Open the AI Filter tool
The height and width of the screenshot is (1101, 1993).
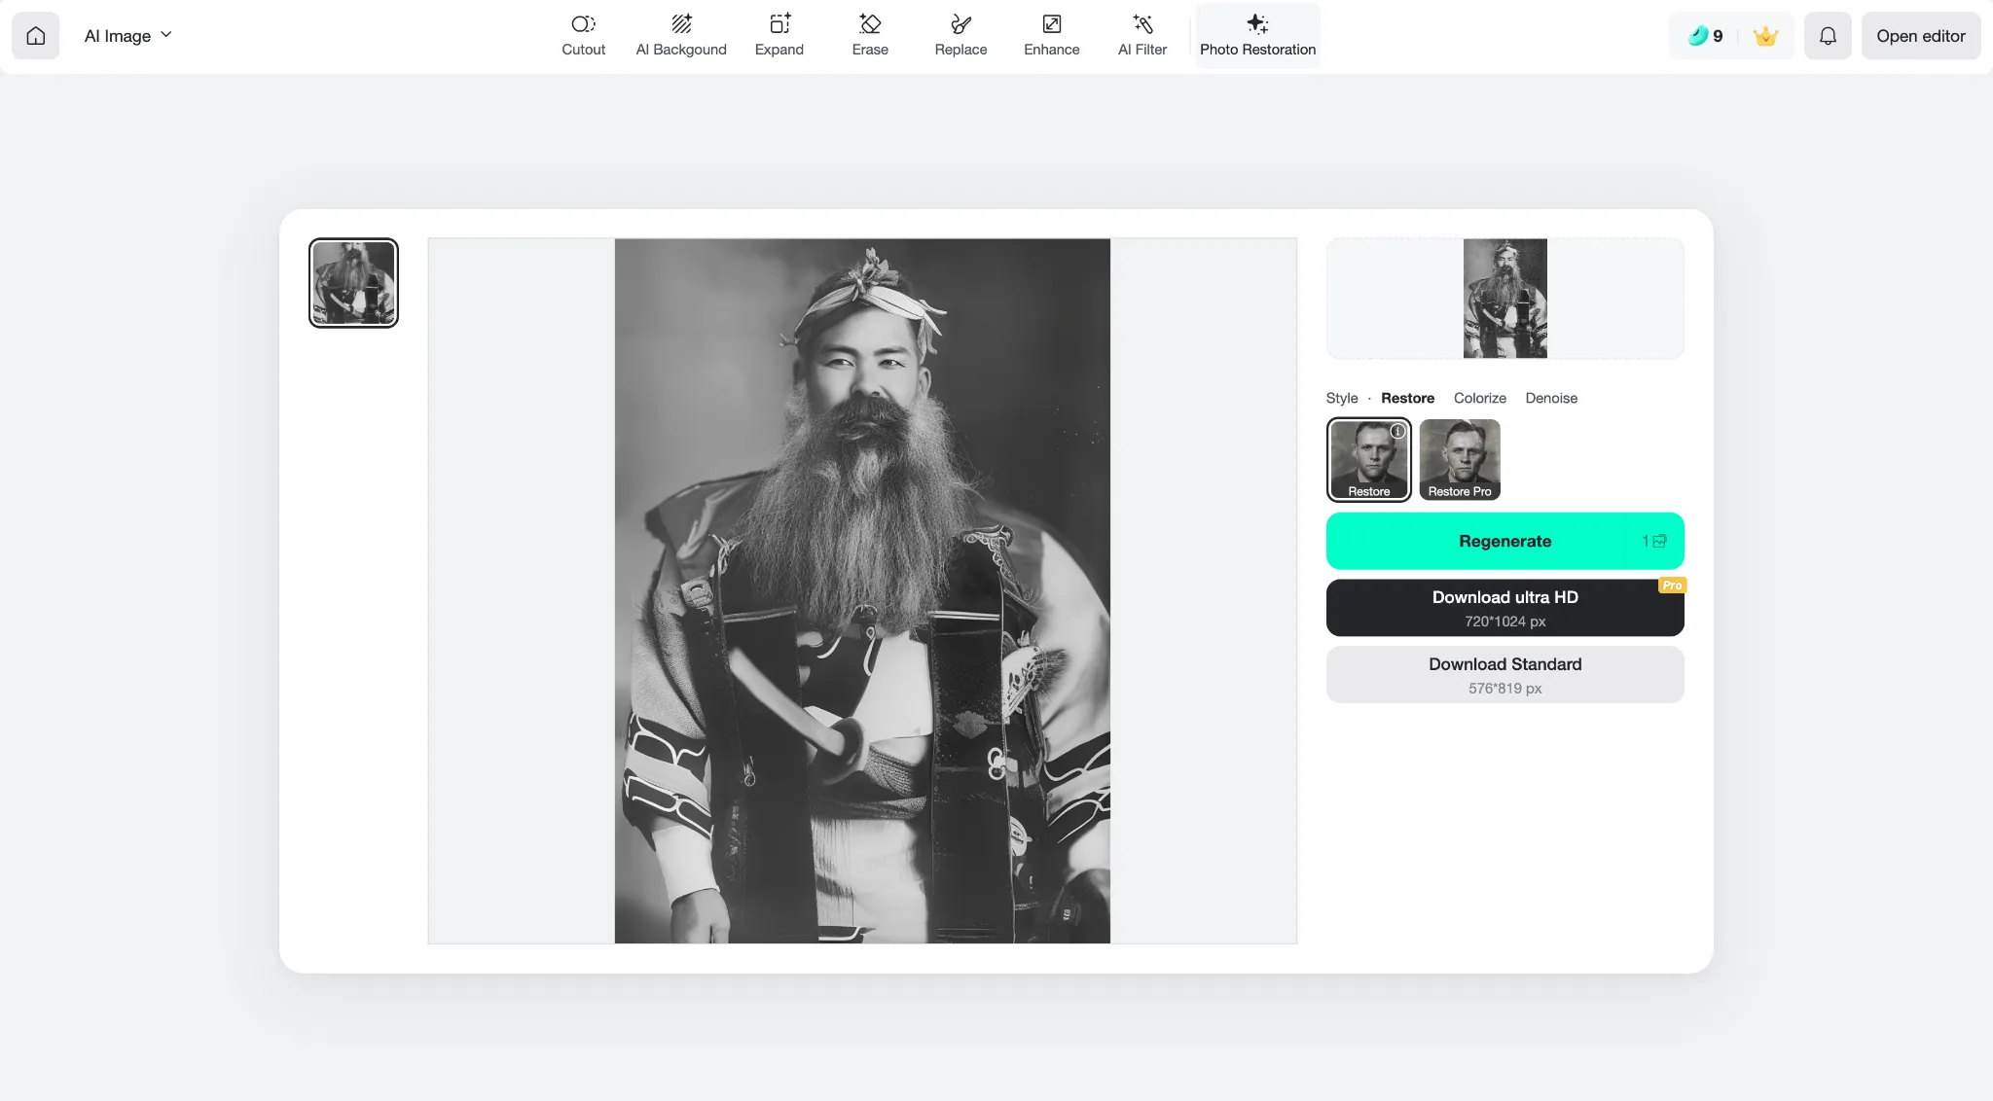coord(1141,35)
